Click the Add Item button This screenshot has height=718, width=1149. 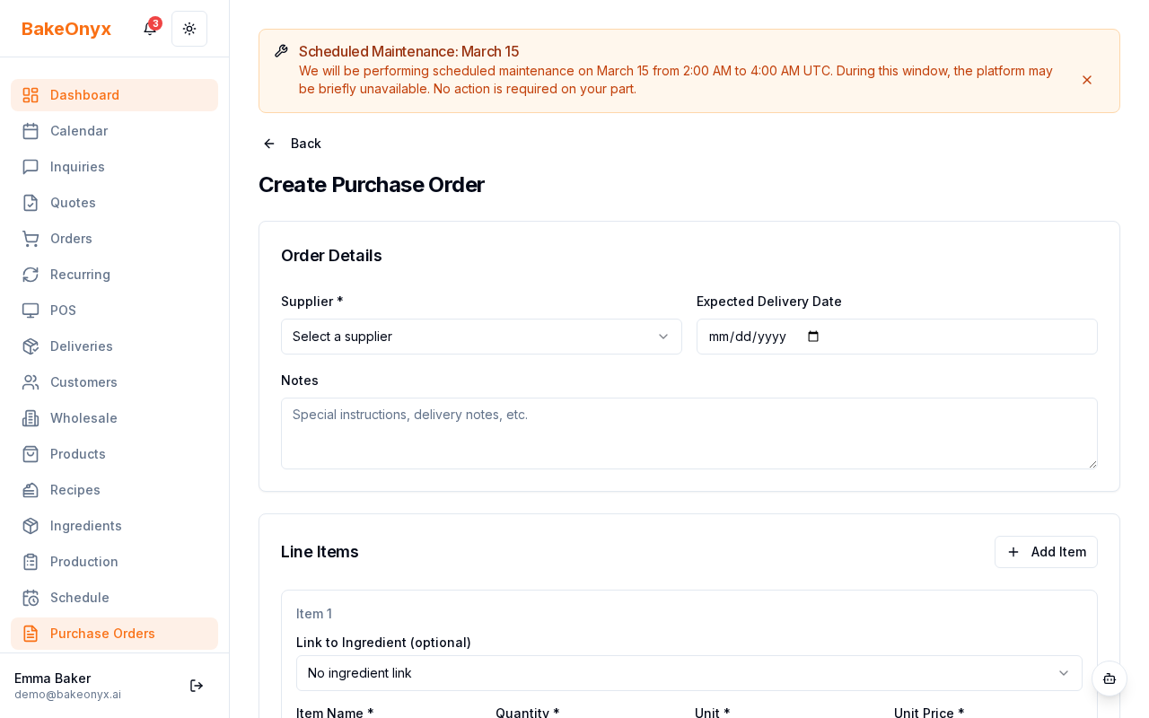tap(1046, 552)
